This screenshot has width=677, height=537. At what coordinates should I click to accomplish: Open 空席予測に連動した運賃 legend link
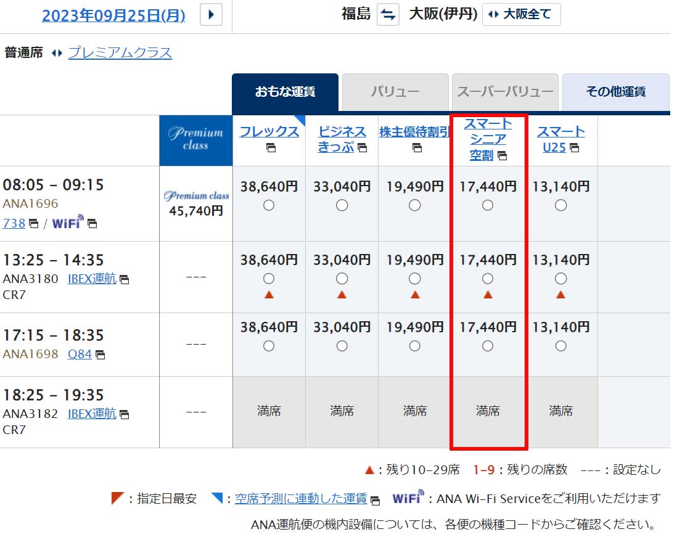tap(301, 499)
